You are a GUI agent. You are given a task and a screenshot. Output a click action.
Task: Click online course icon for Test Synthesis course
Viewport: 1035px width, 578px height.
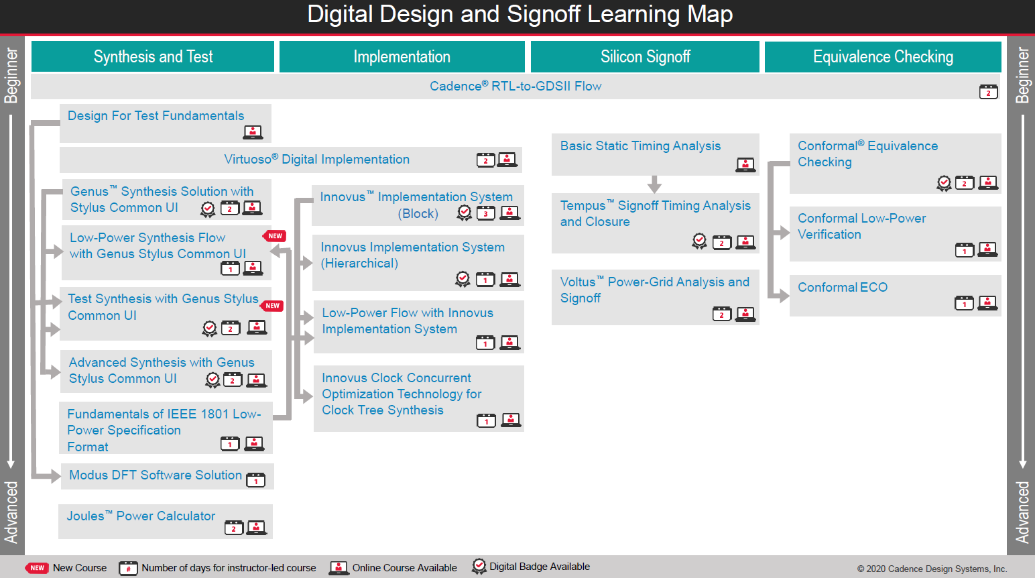(257, 327)
